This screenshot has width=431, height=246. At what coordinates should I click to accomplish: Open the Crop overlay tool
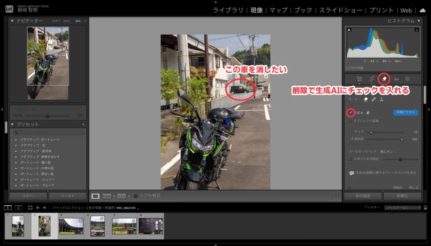pos(372,79)
